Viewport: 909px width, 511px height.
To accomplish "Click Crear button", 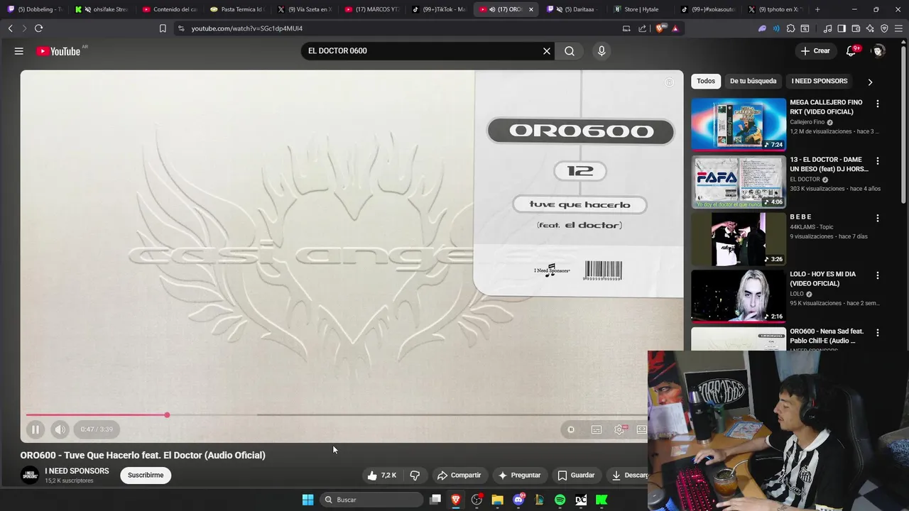I will [815, 51].
